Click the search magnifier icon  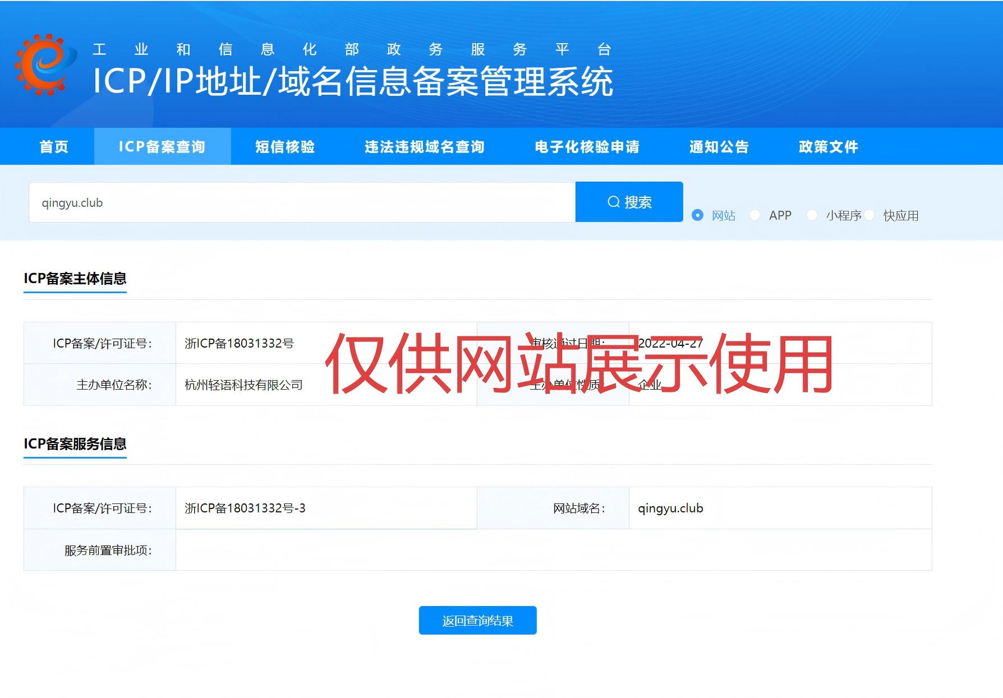point(613,202)
